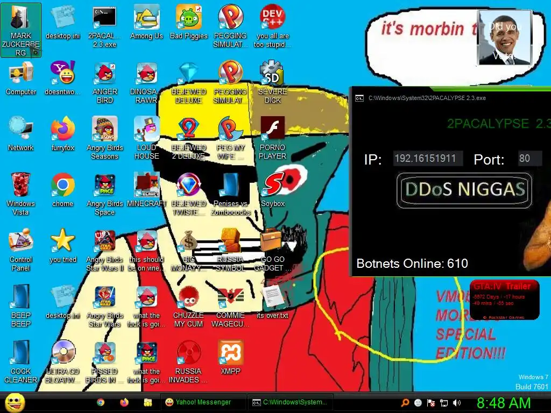Click the GTA:IV Trailer countdown gadget
Image resolution: width=551 pixels, height=413 pixels.
click(x=504, y=300)
